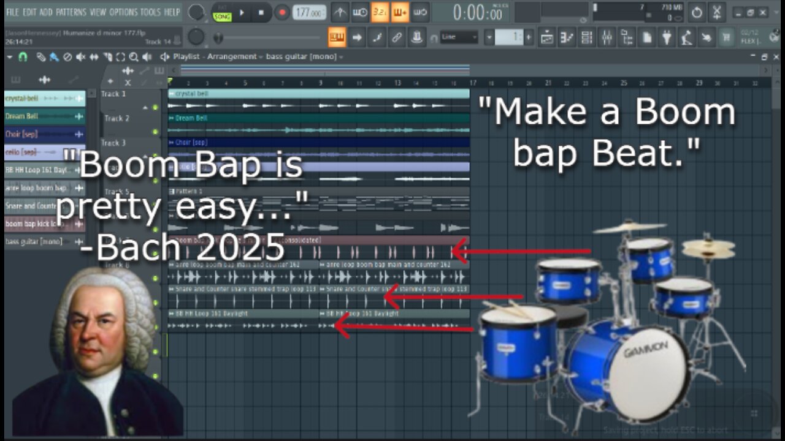
Task: Click the undo history circular arrow icon
Action: 697,12
